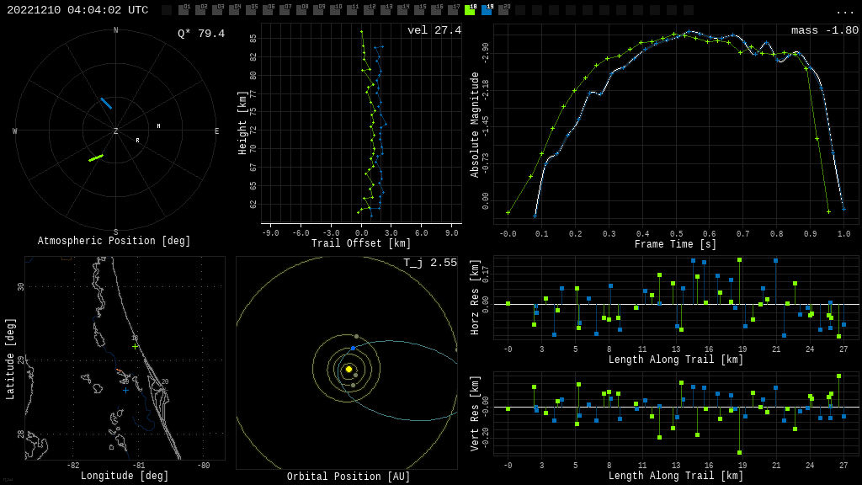The width and height of the screenshot is (862, 485).
Task: Click the blue dot on the orbit
Action: (x=353, y=348)
